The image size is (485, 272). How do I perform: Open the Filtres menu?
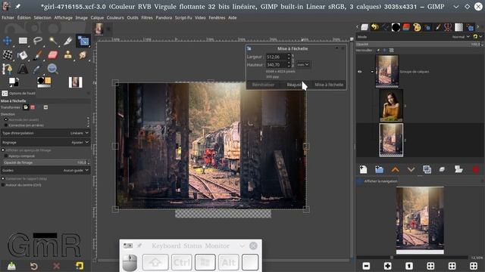147,18
